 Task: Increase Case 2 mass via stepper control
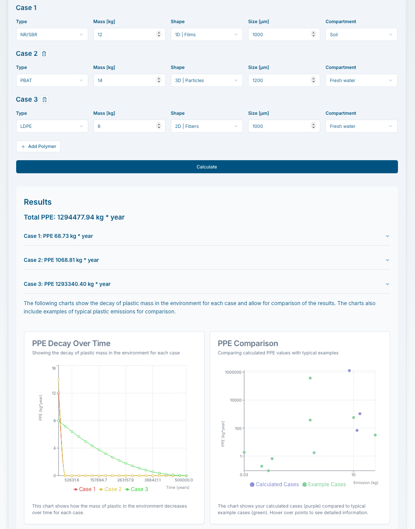coord(159,79)
